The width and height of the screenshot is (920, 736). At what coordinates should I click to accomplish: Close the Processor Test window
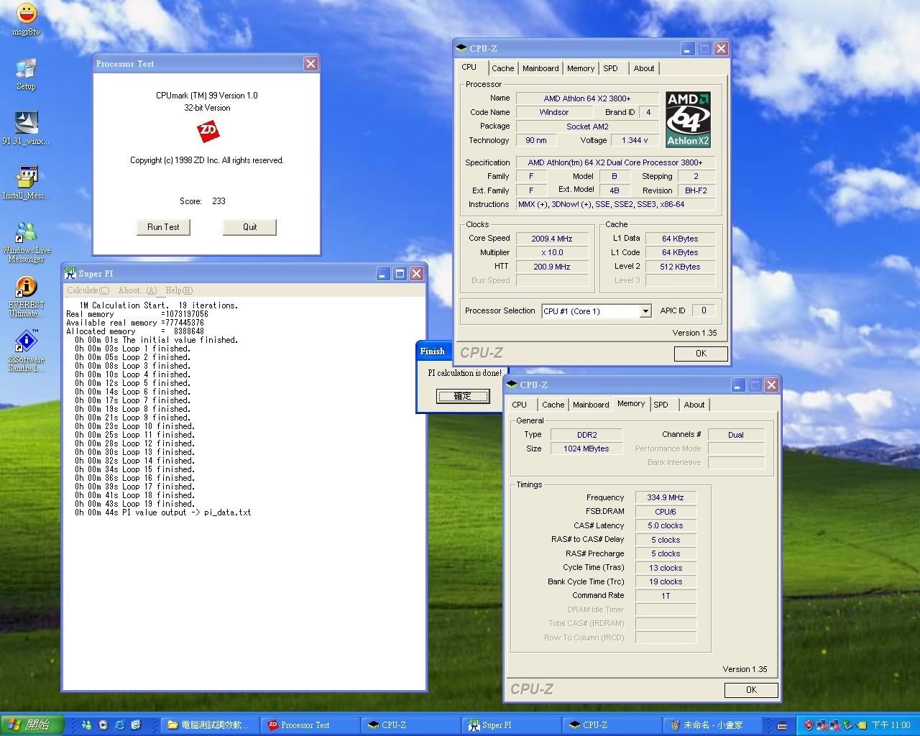(310, 64)
